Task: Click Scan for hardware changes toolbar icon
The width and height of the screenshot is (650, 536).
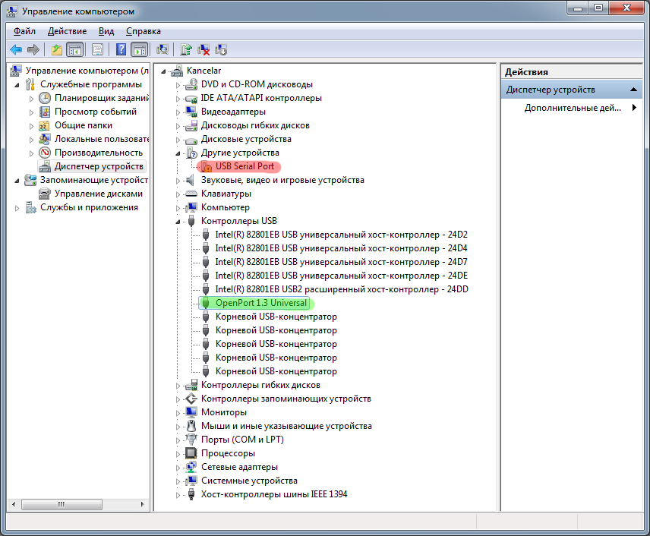Action: click(x=162, y=50)
